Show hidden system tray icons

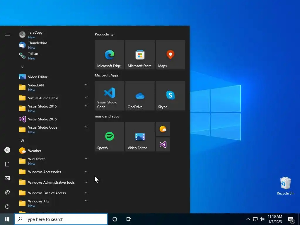(x=248, y=219)
